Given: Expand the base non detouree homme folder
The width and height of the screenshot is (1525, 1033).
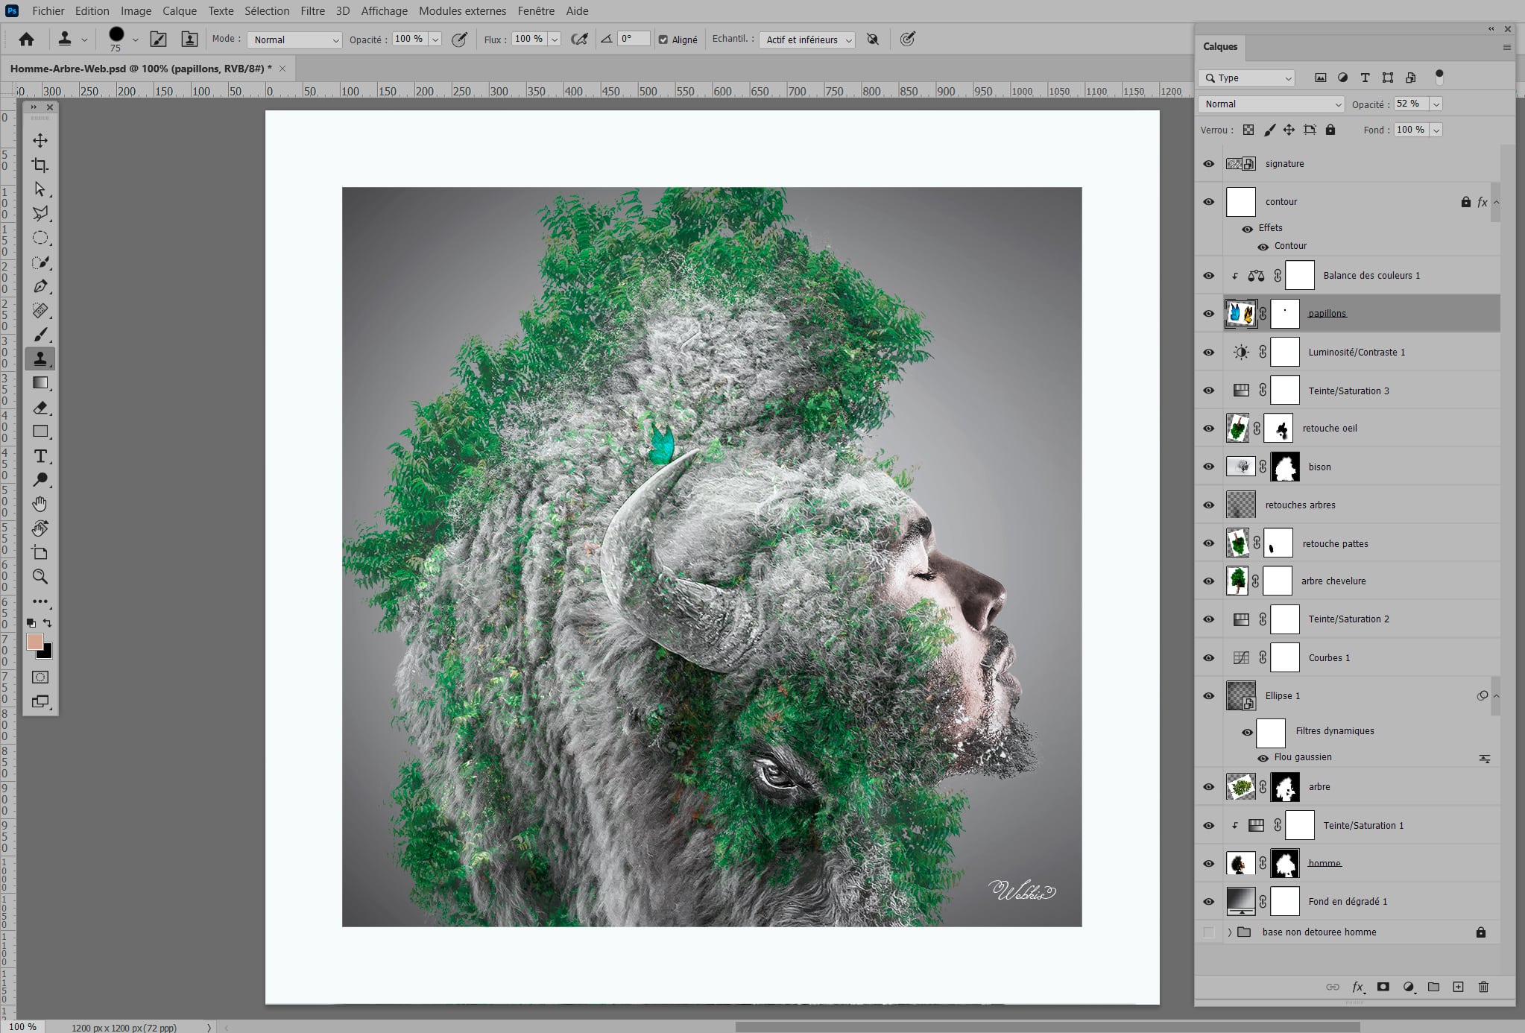Looking at the screenshot, I should point(1230,932).
